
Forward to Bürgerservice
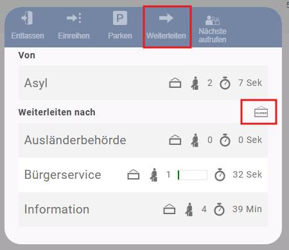143,175
